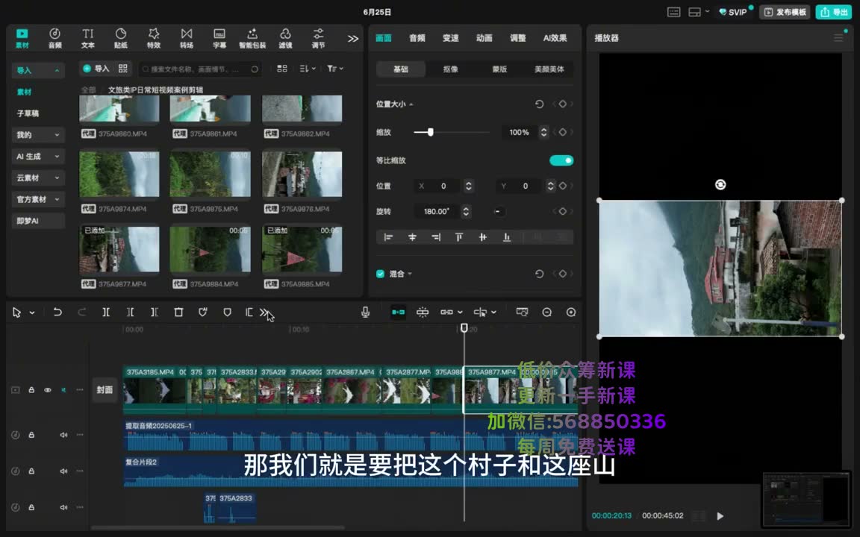The width and height of the screenshot is (860, 537).
Task: Click the 发布模板 publish template button
Action: point(785,12)
